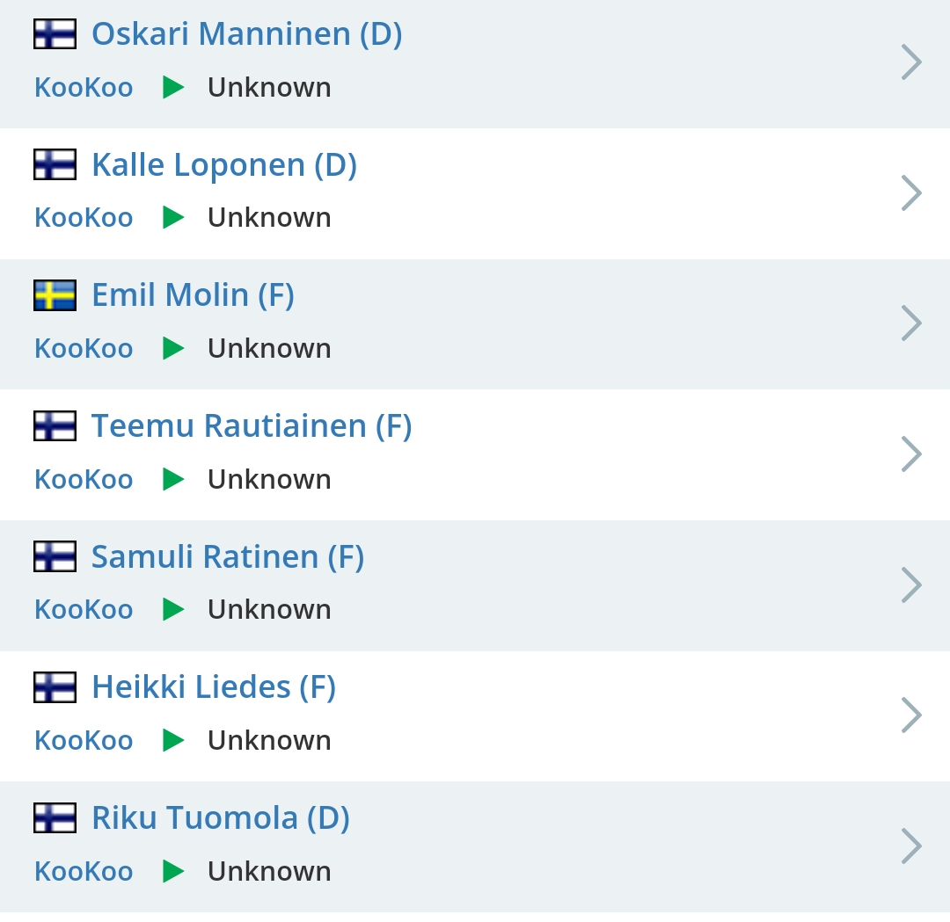
Task: Click the Sweden flag beside Emil Molin
Action: click(55, 295)
